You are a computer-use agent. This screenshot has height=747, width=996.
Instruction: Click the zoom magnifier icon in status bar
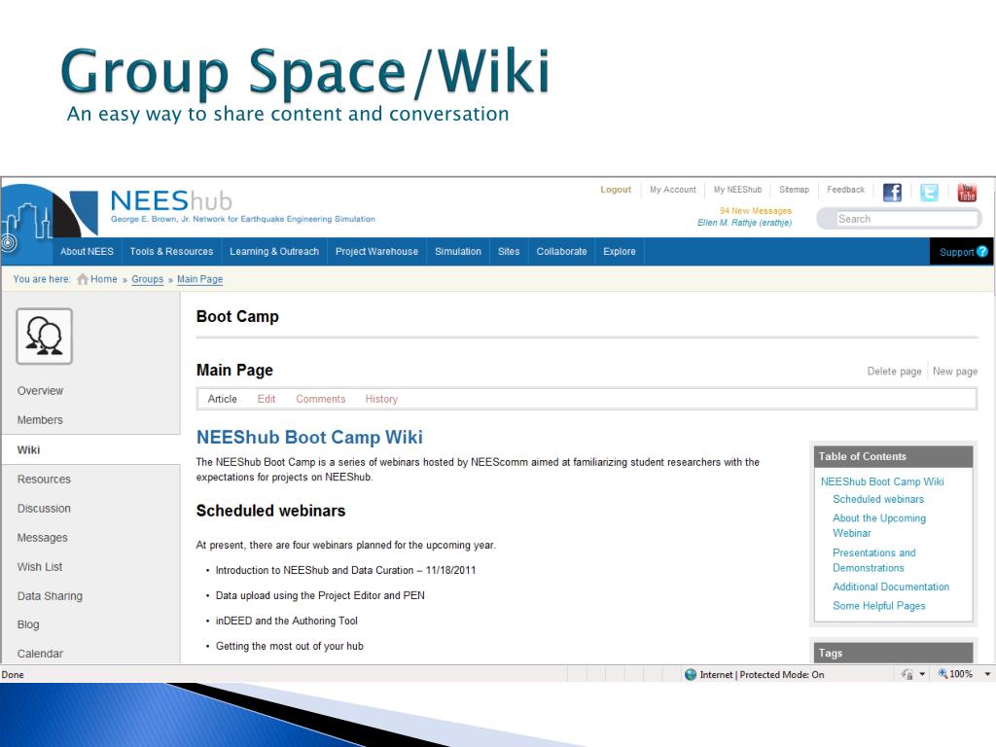point(943,674)
